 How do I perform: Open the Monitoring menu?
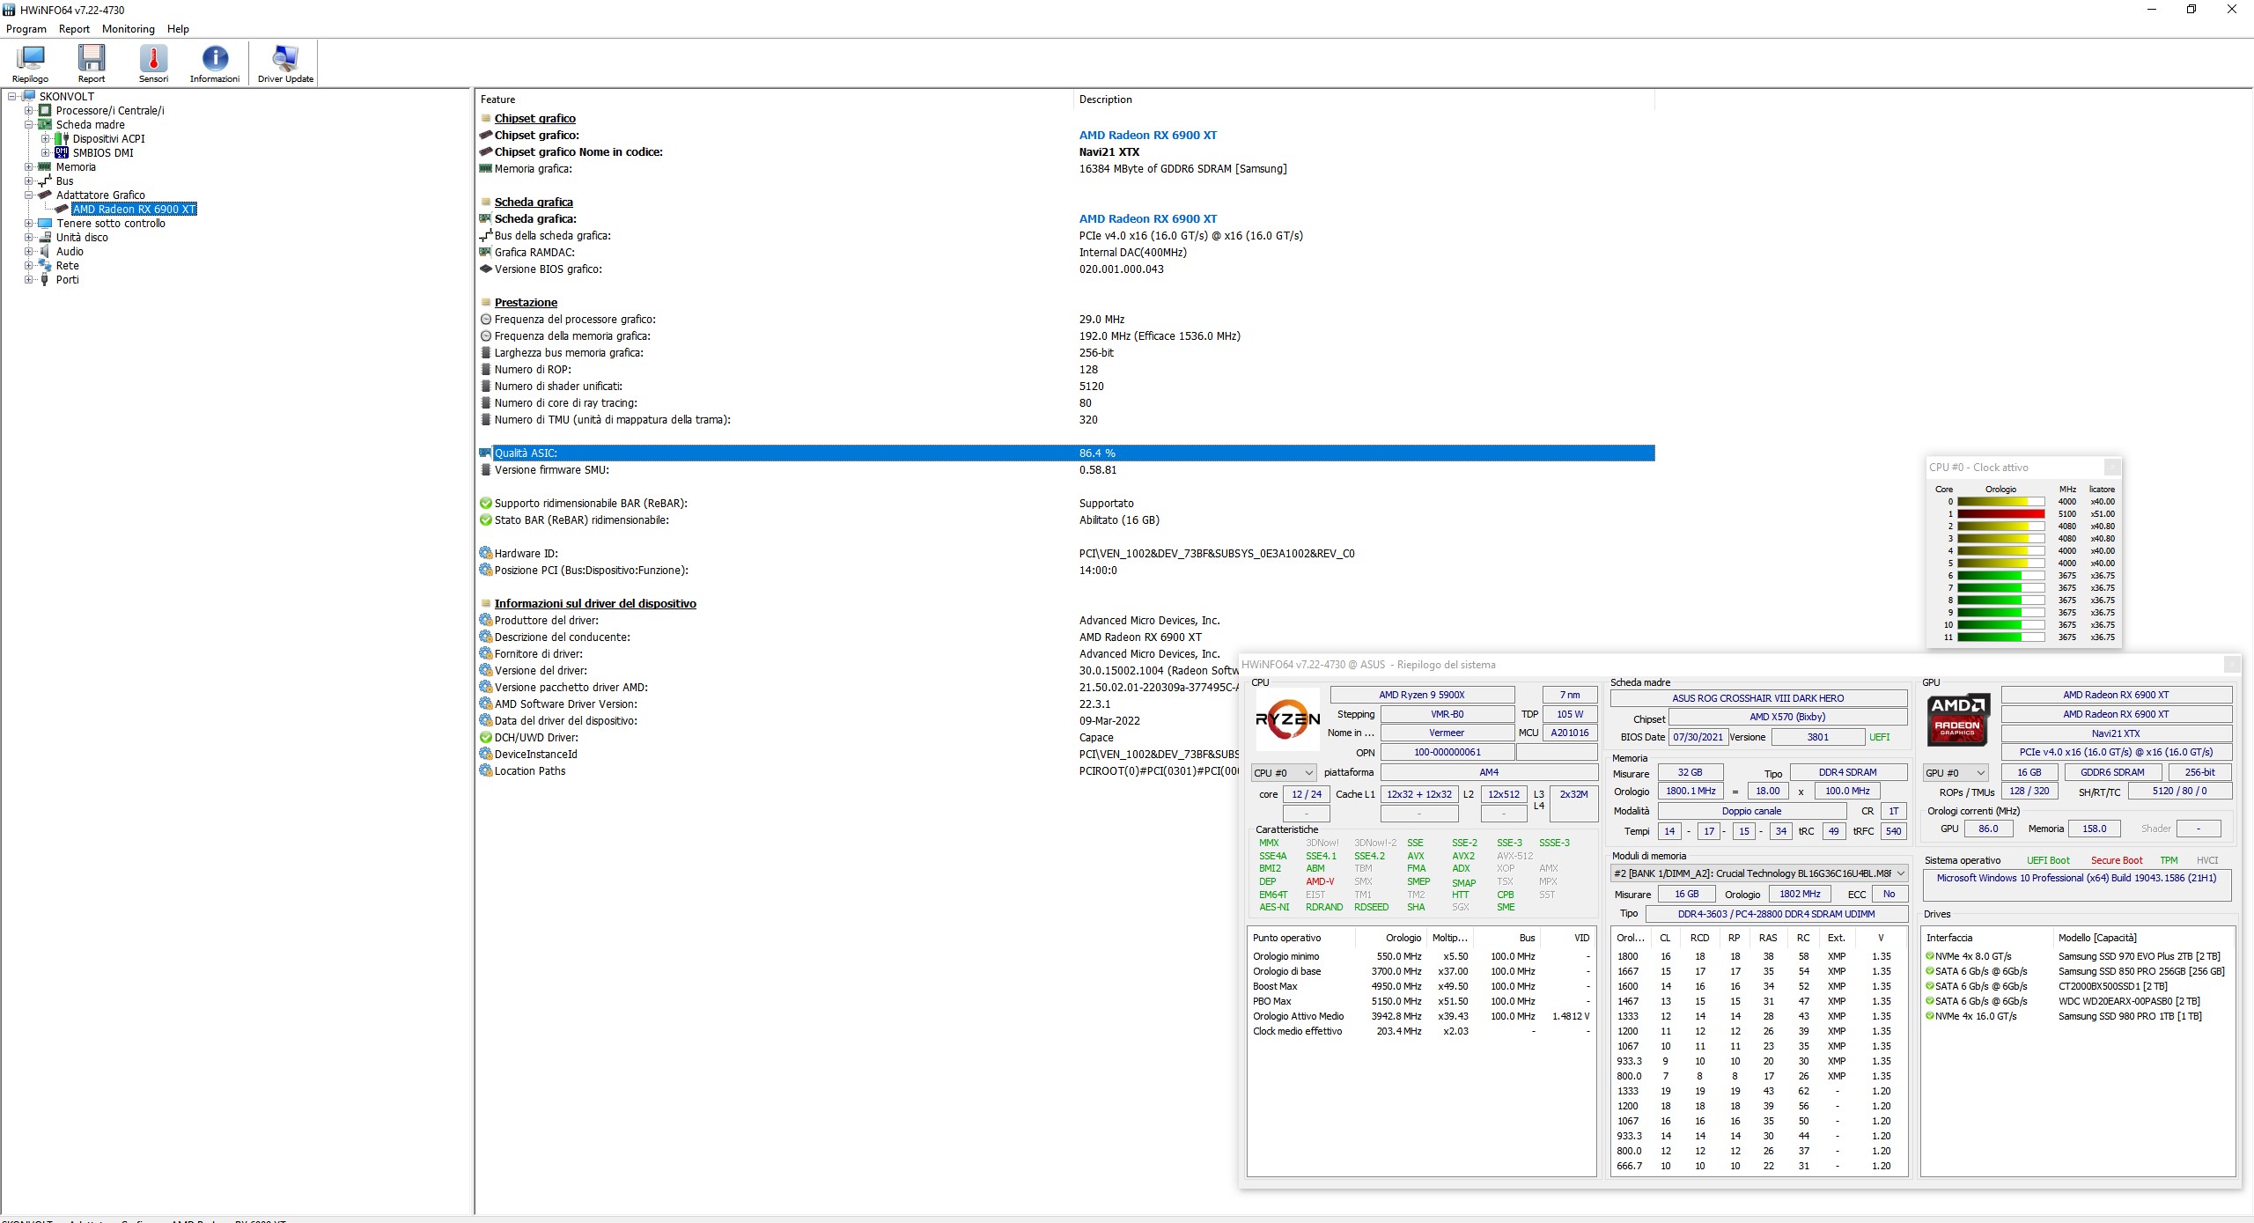coord(129,28)
